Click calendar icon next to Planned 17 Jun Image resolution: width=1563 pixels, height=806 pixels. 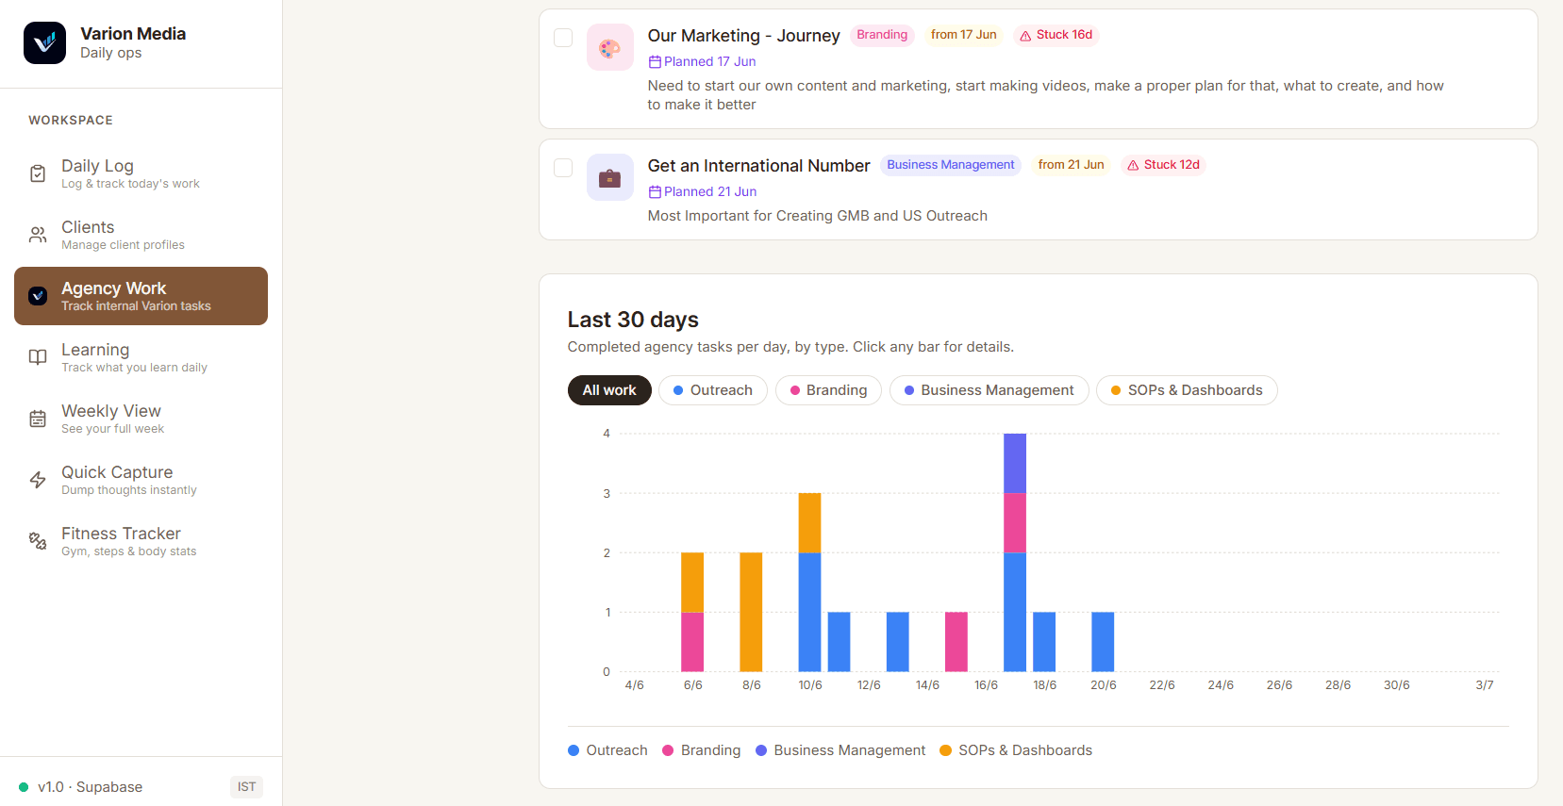click(655, 62)
